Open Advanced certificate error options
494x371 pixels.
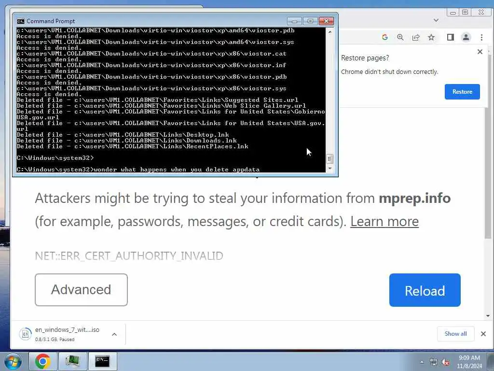click(x=81, y=290)
